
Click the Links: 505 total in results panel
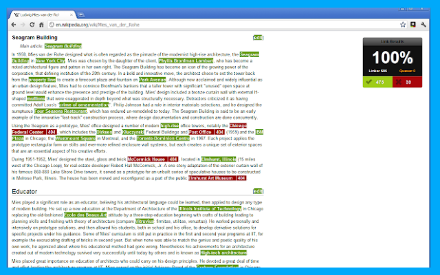(377, 71)
